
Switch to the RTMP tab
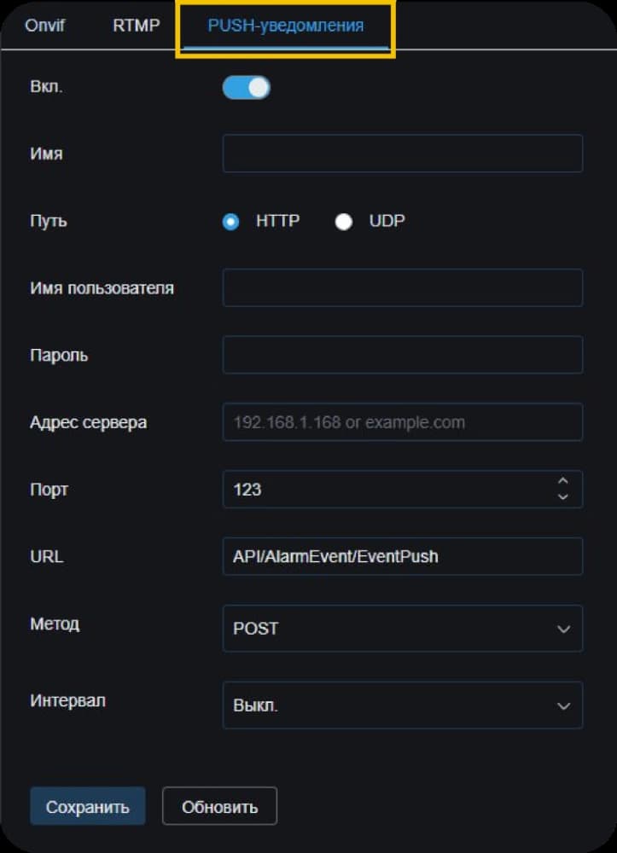point(136,26)
